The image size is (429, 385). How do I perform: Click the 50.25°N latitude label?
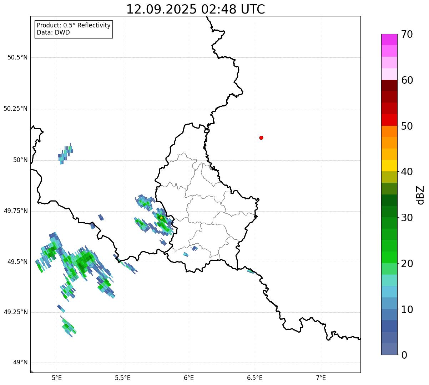(x=16, y=109)
